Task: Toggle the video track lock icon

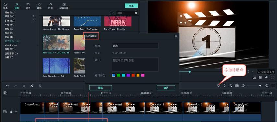Action: (11, 112)
